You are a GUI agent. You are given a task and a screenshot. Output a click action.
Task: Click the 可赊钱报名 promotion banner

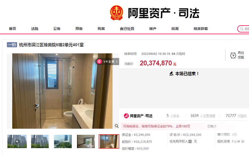169,126
